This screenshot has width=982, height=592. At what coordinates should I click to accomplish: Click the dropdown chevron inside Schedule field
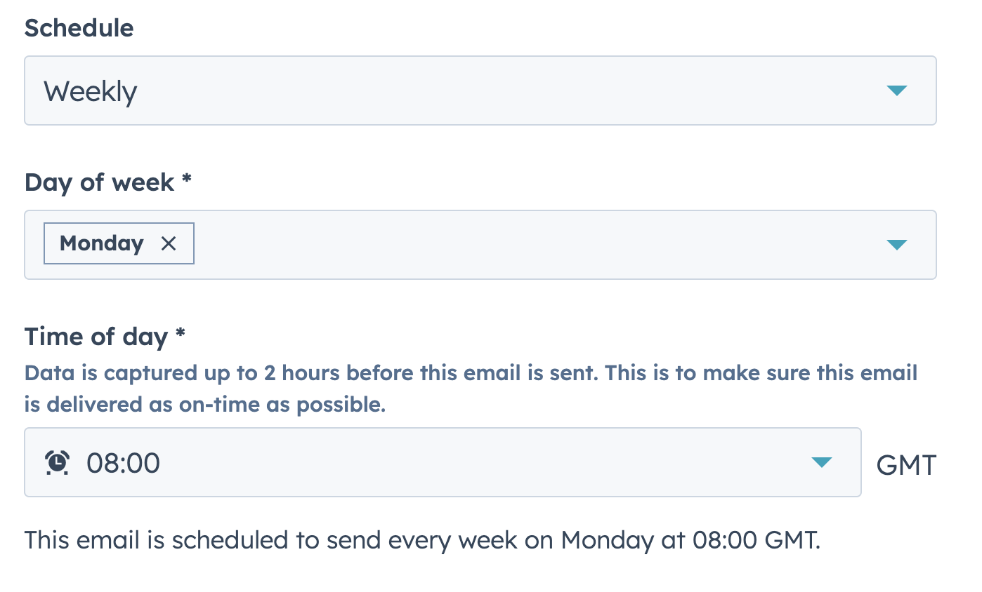tap(897, 90)
